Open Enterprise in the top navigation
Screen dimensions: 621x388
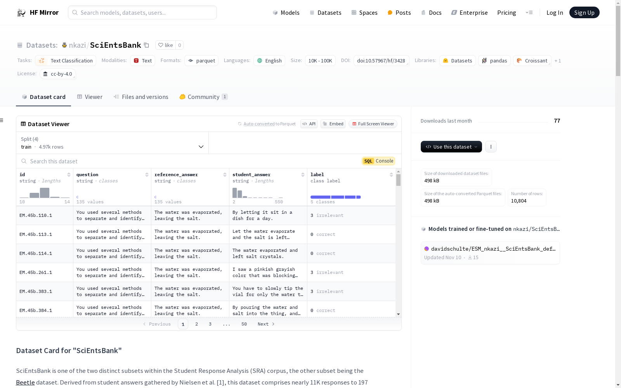pos(470,12)
